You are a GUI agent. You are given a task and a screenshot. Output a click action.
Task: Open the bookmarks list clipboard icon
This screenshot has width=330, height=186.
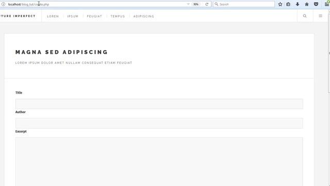288,4
